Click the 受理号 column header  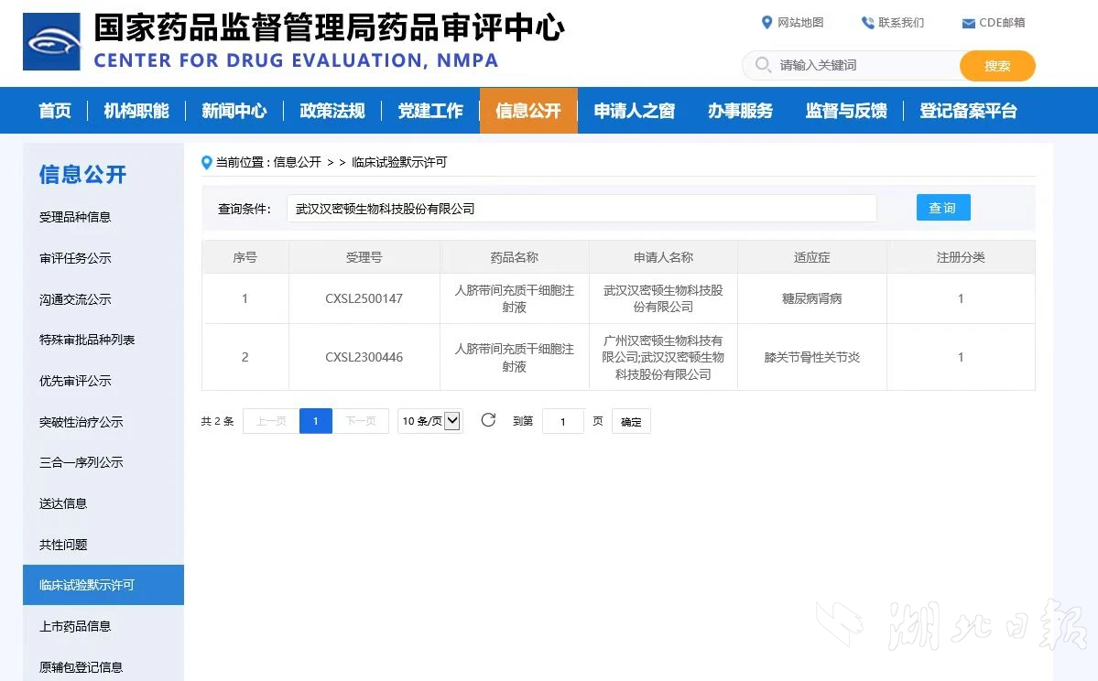pos(364,257)
